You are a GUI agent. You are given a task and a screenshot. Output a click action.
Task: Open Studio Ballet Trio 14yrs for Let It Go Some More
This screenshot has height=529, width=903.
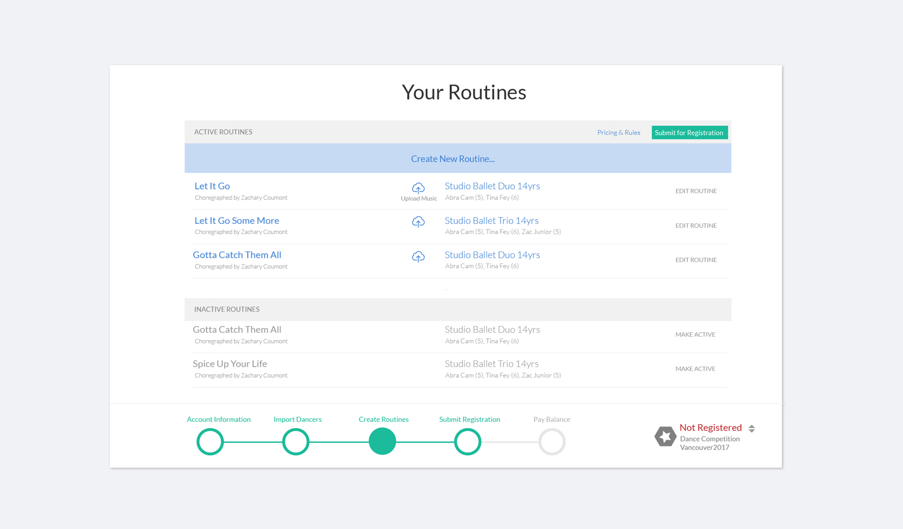pos(492,221)
